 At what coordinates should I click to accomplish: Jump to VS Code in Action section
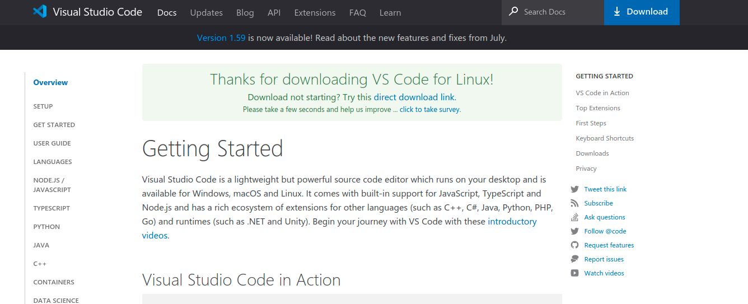pos(602,93)
